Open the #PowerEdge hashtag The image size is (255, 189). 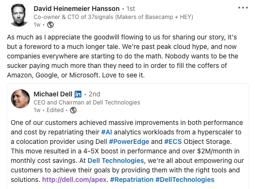tap(129, 142)
